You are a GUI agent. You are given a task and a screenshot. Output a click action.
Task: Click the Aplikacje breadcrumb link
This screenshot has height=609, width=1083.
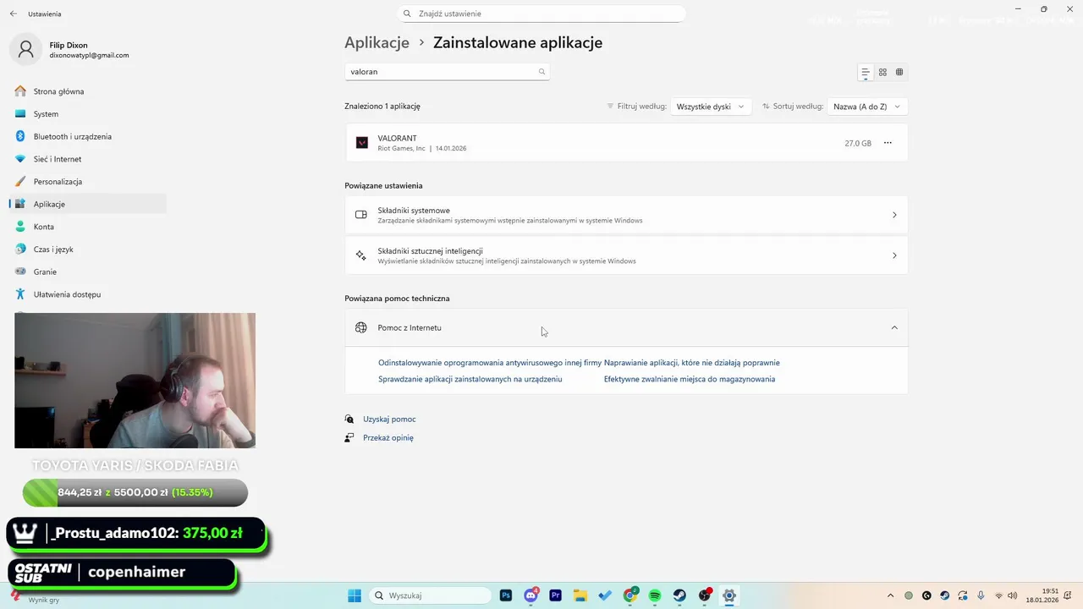point(377,42)
